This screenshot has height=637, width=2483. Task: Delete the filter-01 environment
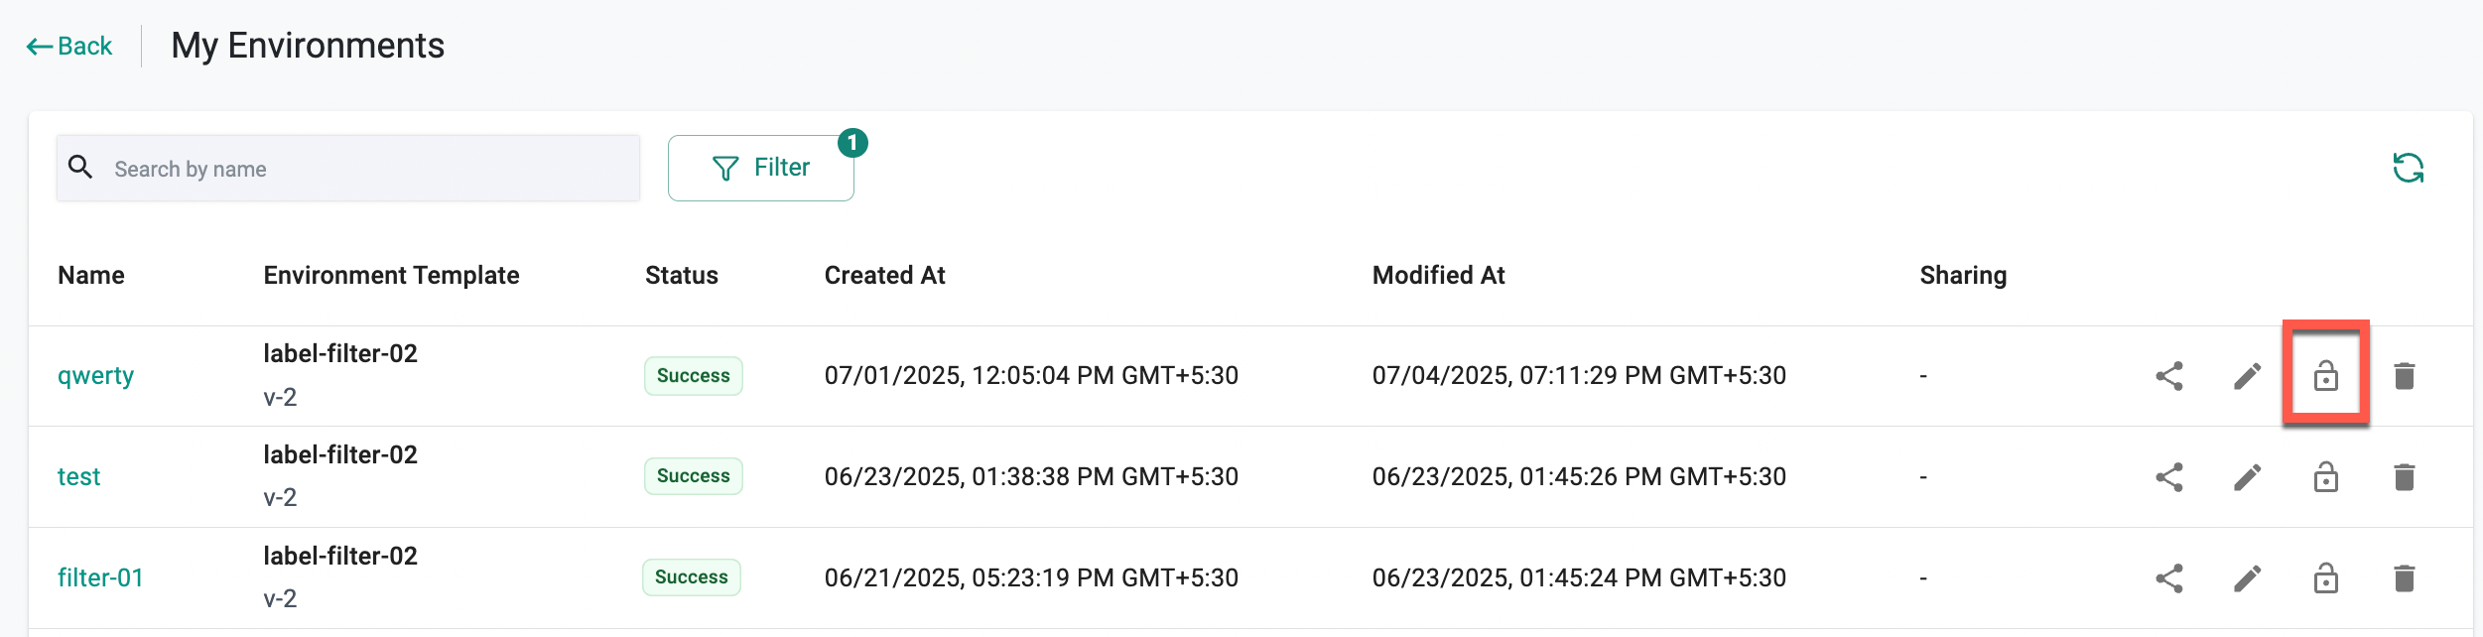coord(2405,578)
